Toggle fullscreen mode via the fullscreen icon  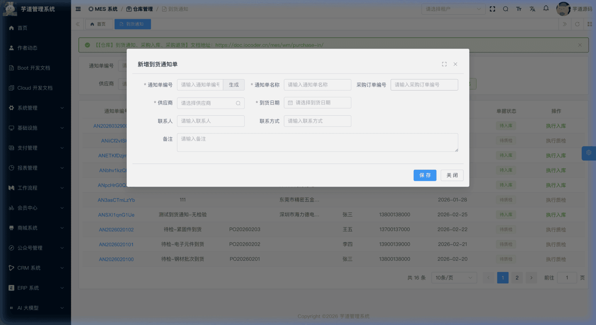tap(492, 9)
